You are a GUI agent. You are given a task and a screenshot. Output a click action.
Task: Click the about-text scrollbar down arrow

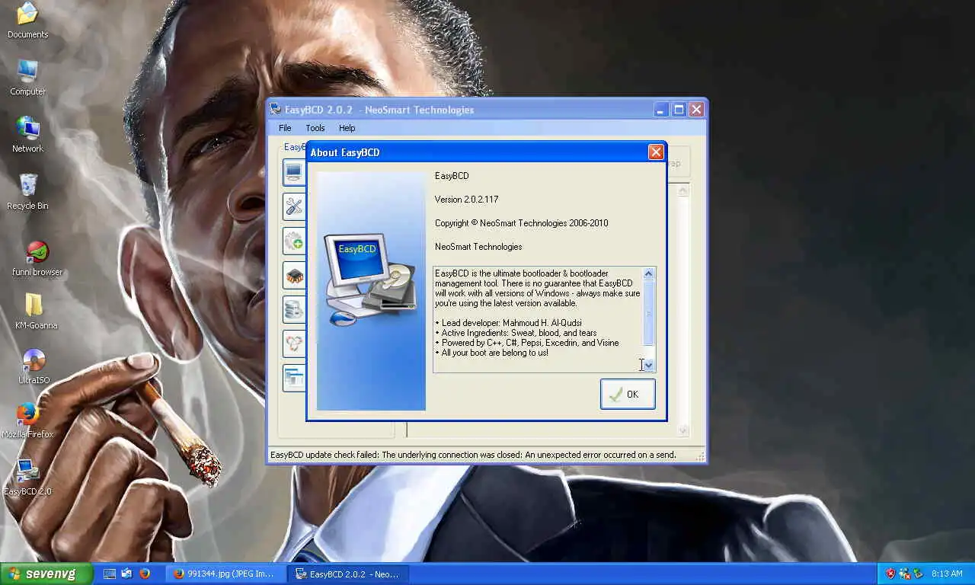click(x=648, y=365)
